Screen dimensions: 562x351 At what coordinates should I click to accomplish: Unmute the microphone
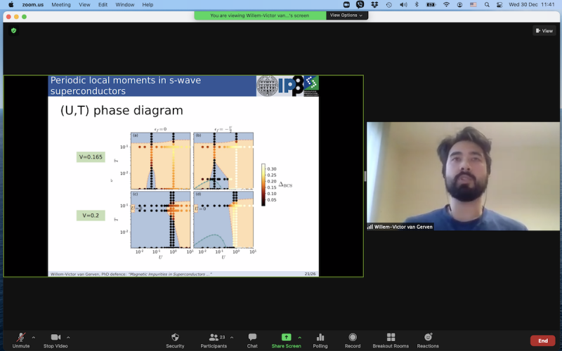(x=21, y=338)
